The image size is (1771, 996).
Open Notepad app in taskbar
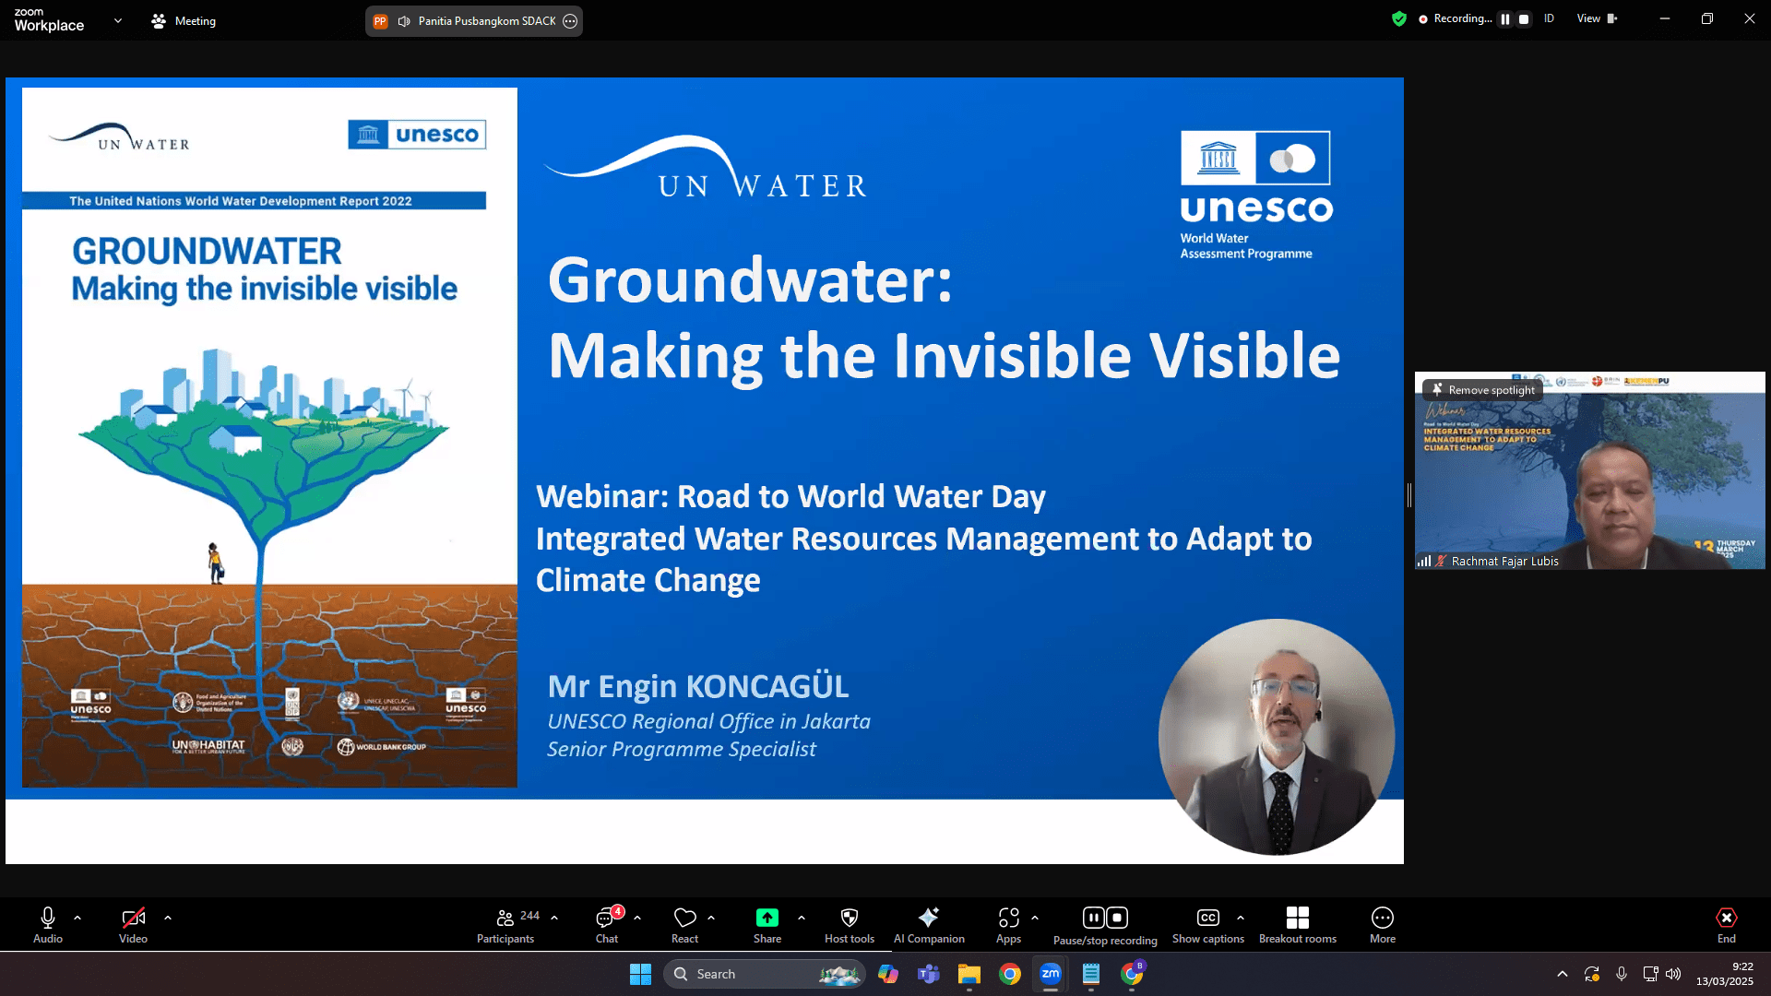click(x=1091, y=974)
